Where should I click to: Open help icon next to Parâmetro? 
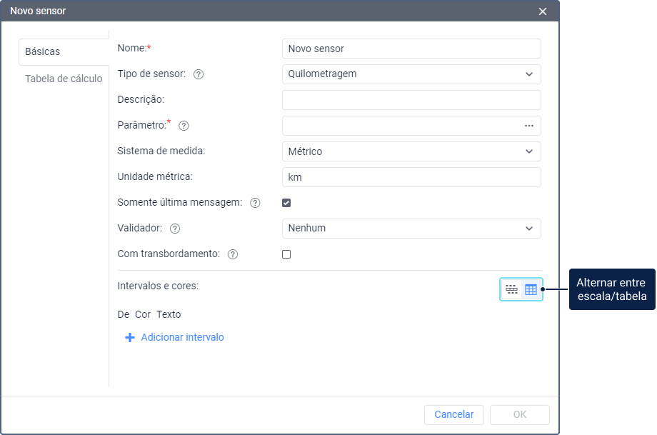tap(184, 126)
